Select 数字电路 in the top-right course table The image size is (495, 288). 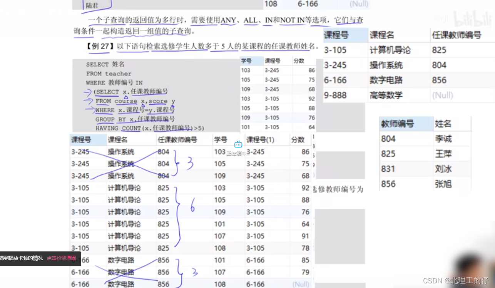pos(386,80)
